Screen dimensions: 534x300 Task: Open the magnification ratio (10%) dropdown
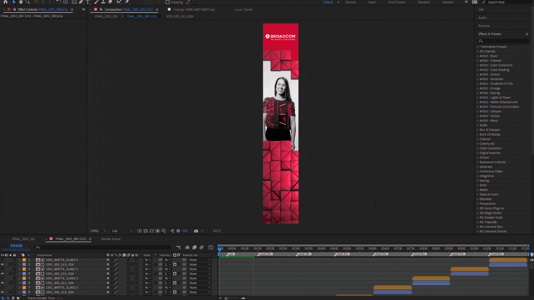(x=98, y=231)
